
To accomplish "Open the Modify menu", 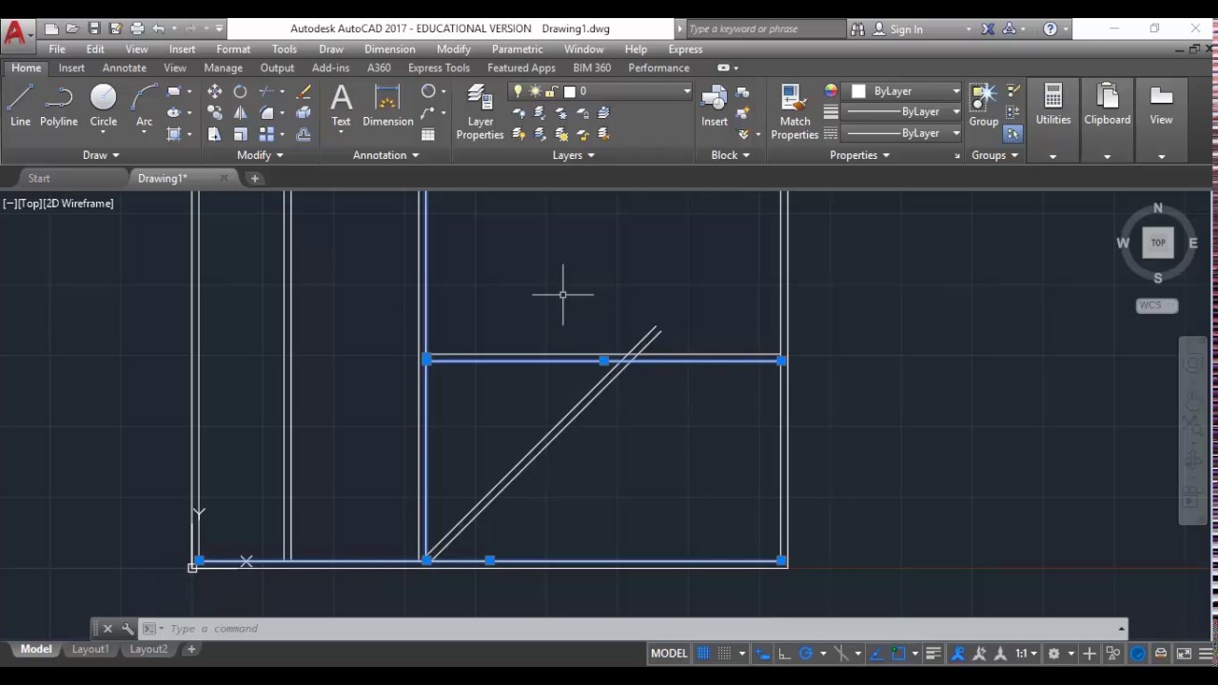I will pos(453,49).
